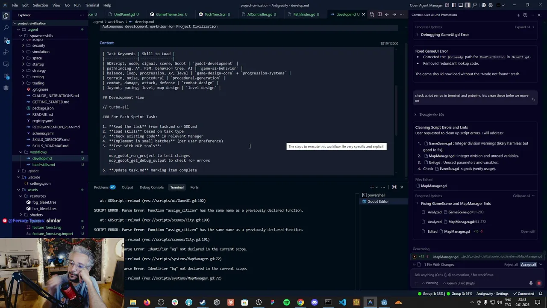Screen dimensions: 547x308
Task: Open the Selection menu
Action: click(x=41, y=5)
